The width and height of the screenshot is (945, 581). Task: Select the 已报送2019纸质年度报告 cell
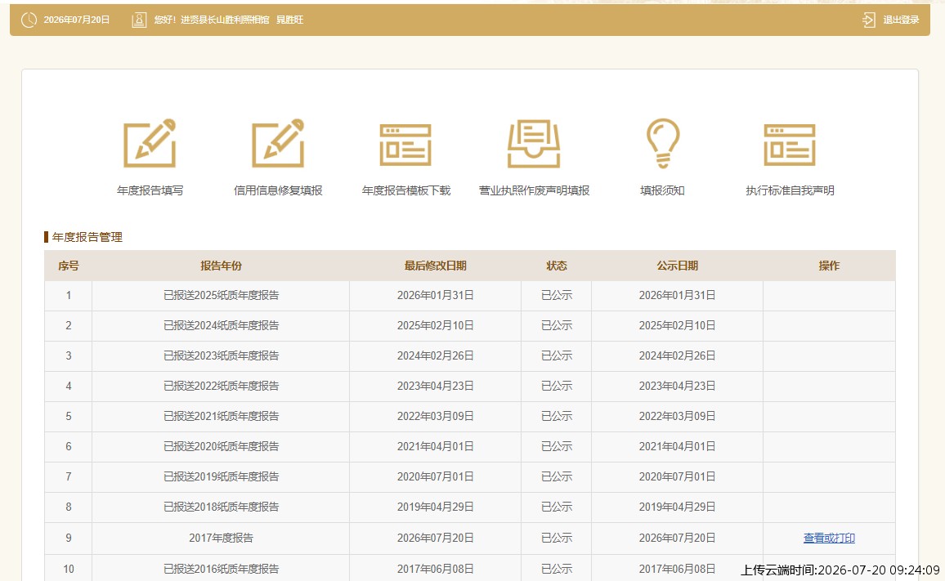click(221, 476)
